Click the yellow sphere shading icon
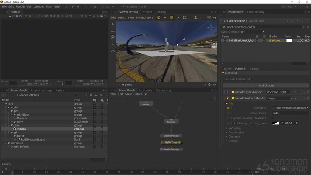Screen dimensions: 311x175 point(172,17)
